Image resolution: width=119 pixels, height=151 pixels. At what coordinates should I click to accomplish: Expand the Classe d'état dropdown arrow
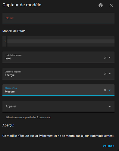click(110, 90)
